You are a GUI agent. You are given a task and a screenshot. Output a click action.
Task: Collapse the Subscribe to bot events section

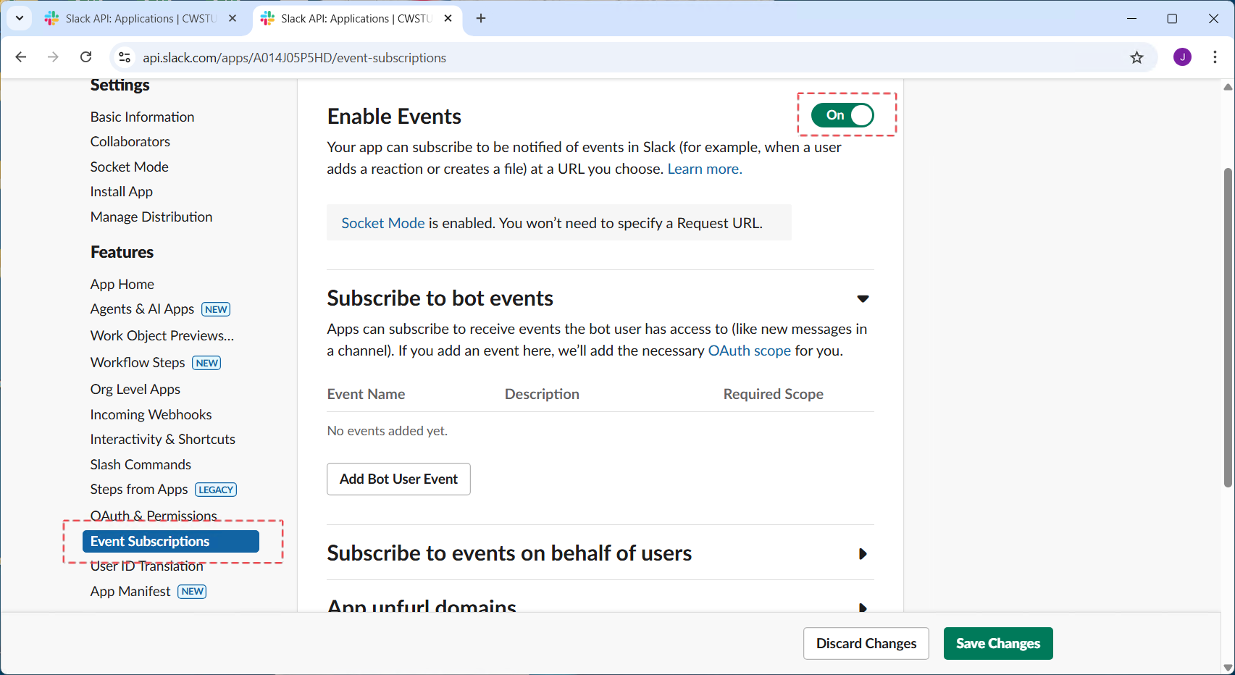click(x=862, y=298)
